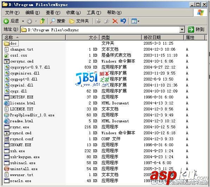210x187 pixels.
Task: Select the INSTSRV.EXE icon
Action: 7,97
